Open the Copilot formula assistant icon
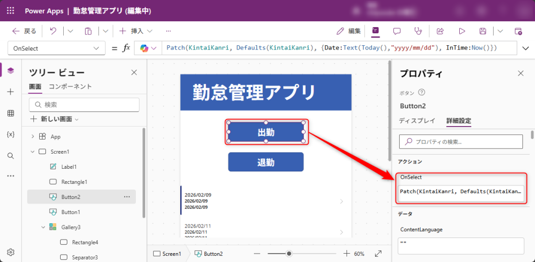This screenshot has height=262, width=535. point(148,48)
